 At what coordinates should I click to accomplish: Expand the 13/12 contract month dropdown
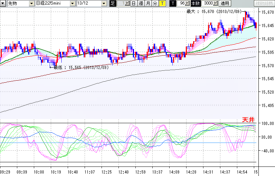(x=104, y=3)
